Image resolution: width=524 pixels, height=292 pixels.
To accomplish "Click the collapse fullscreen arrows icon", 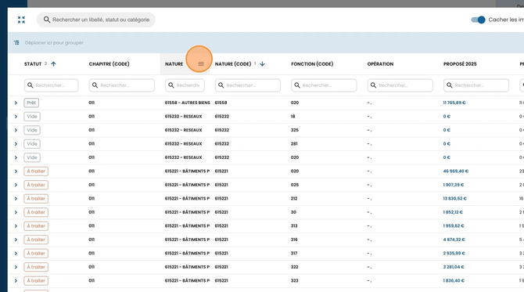I will (21, 20).
